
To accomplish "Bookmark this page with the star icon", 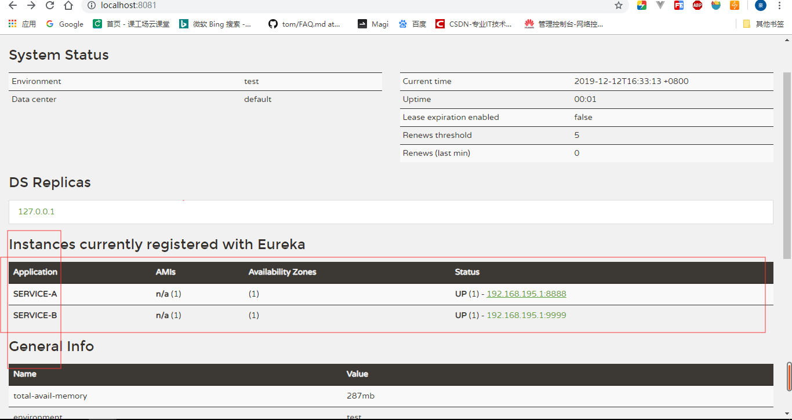I will [619, 5].
